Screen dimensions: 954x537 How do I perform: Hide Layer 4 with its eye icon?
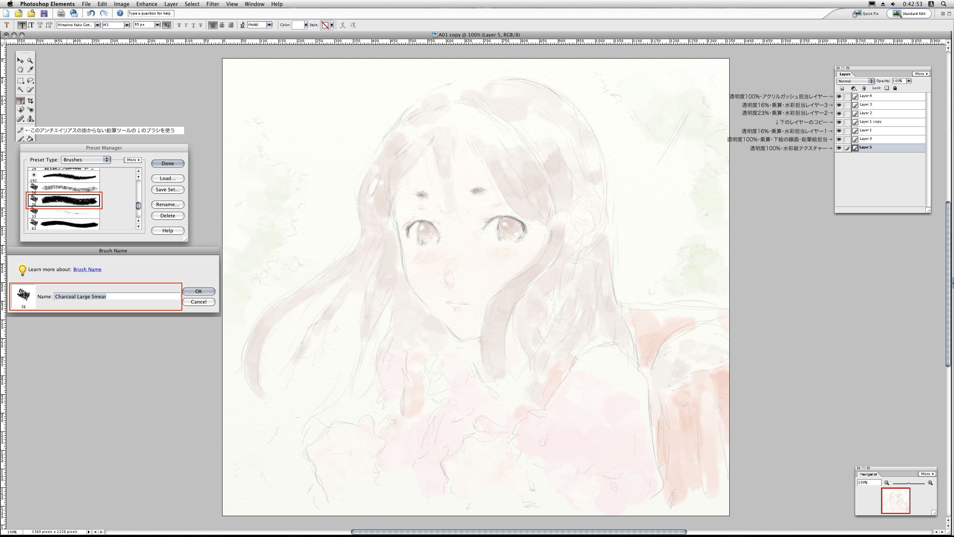point(839,96)
